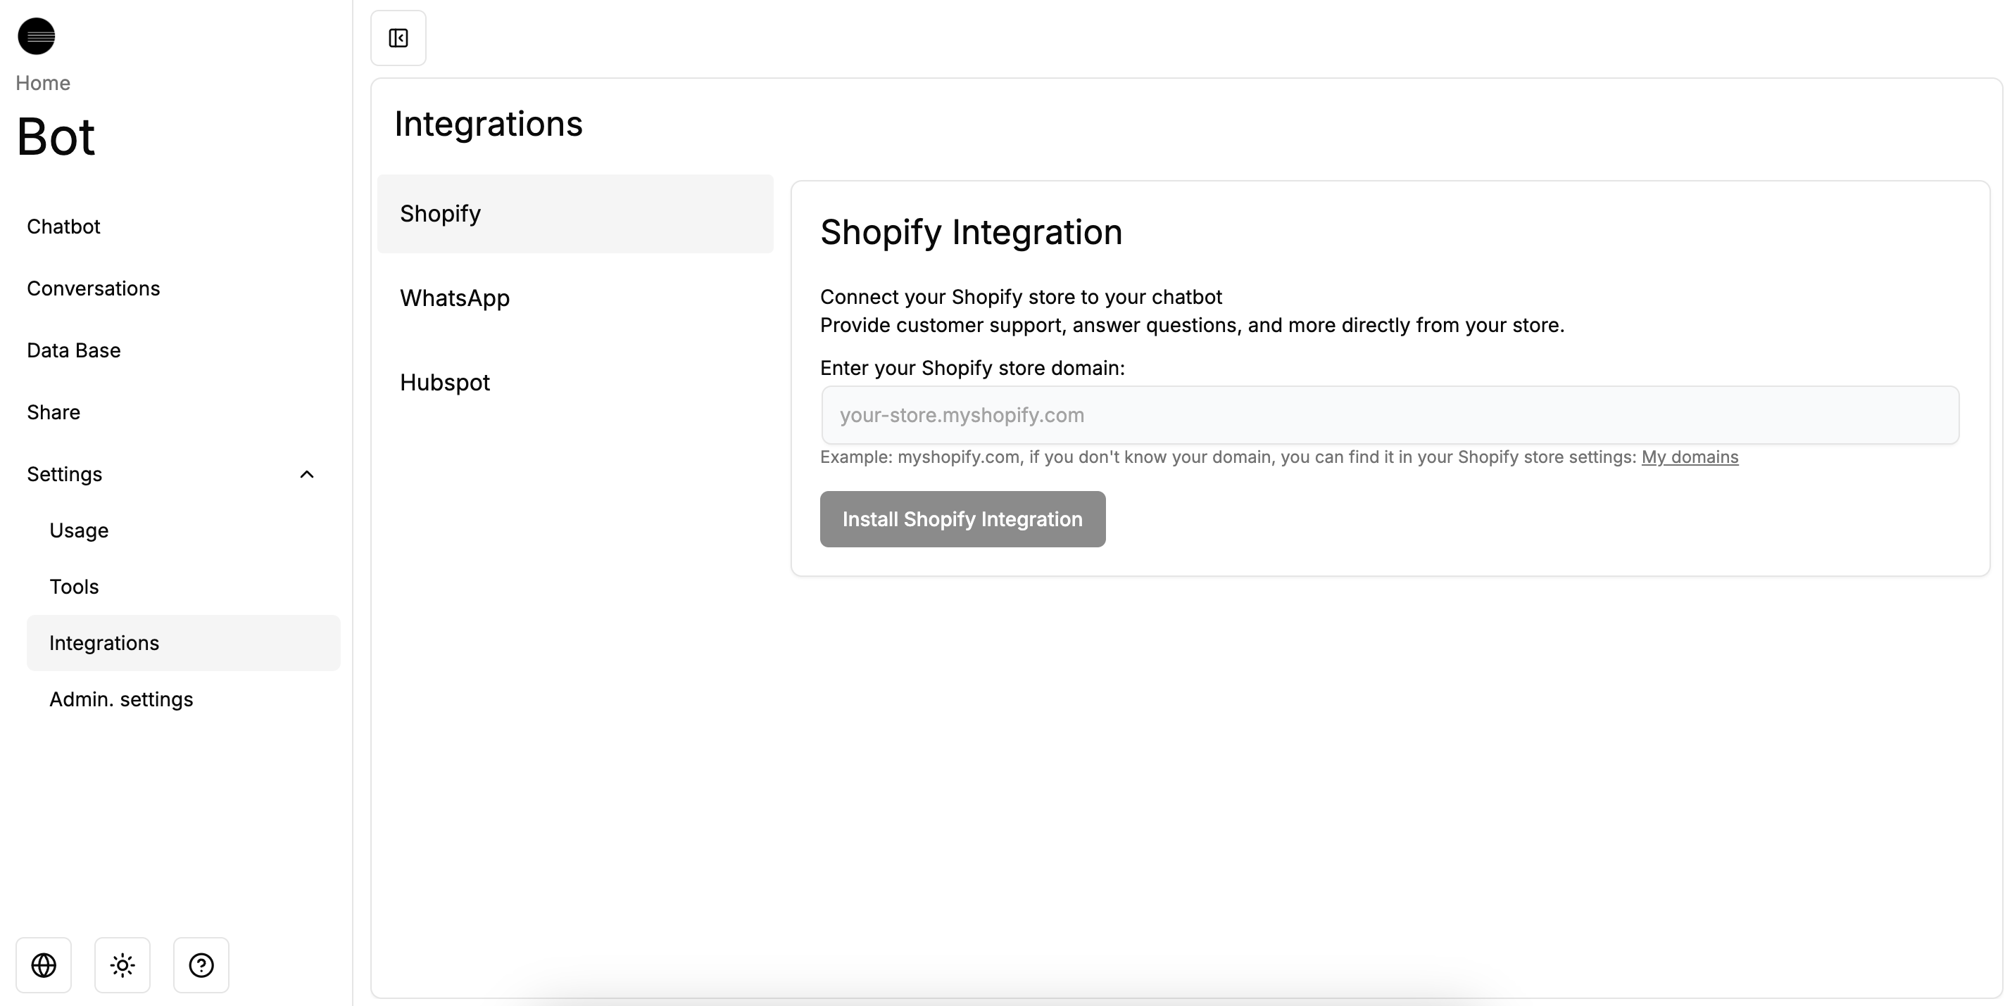Open the Share page
This screenshot has height=1006, width=2005.
54,412
